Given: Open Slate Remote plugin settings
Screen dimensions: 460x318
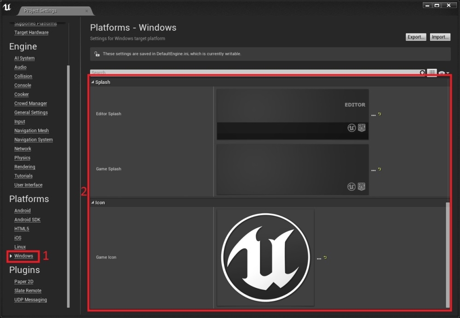Looking at the screenshot, I should click(x=28, y=291).
